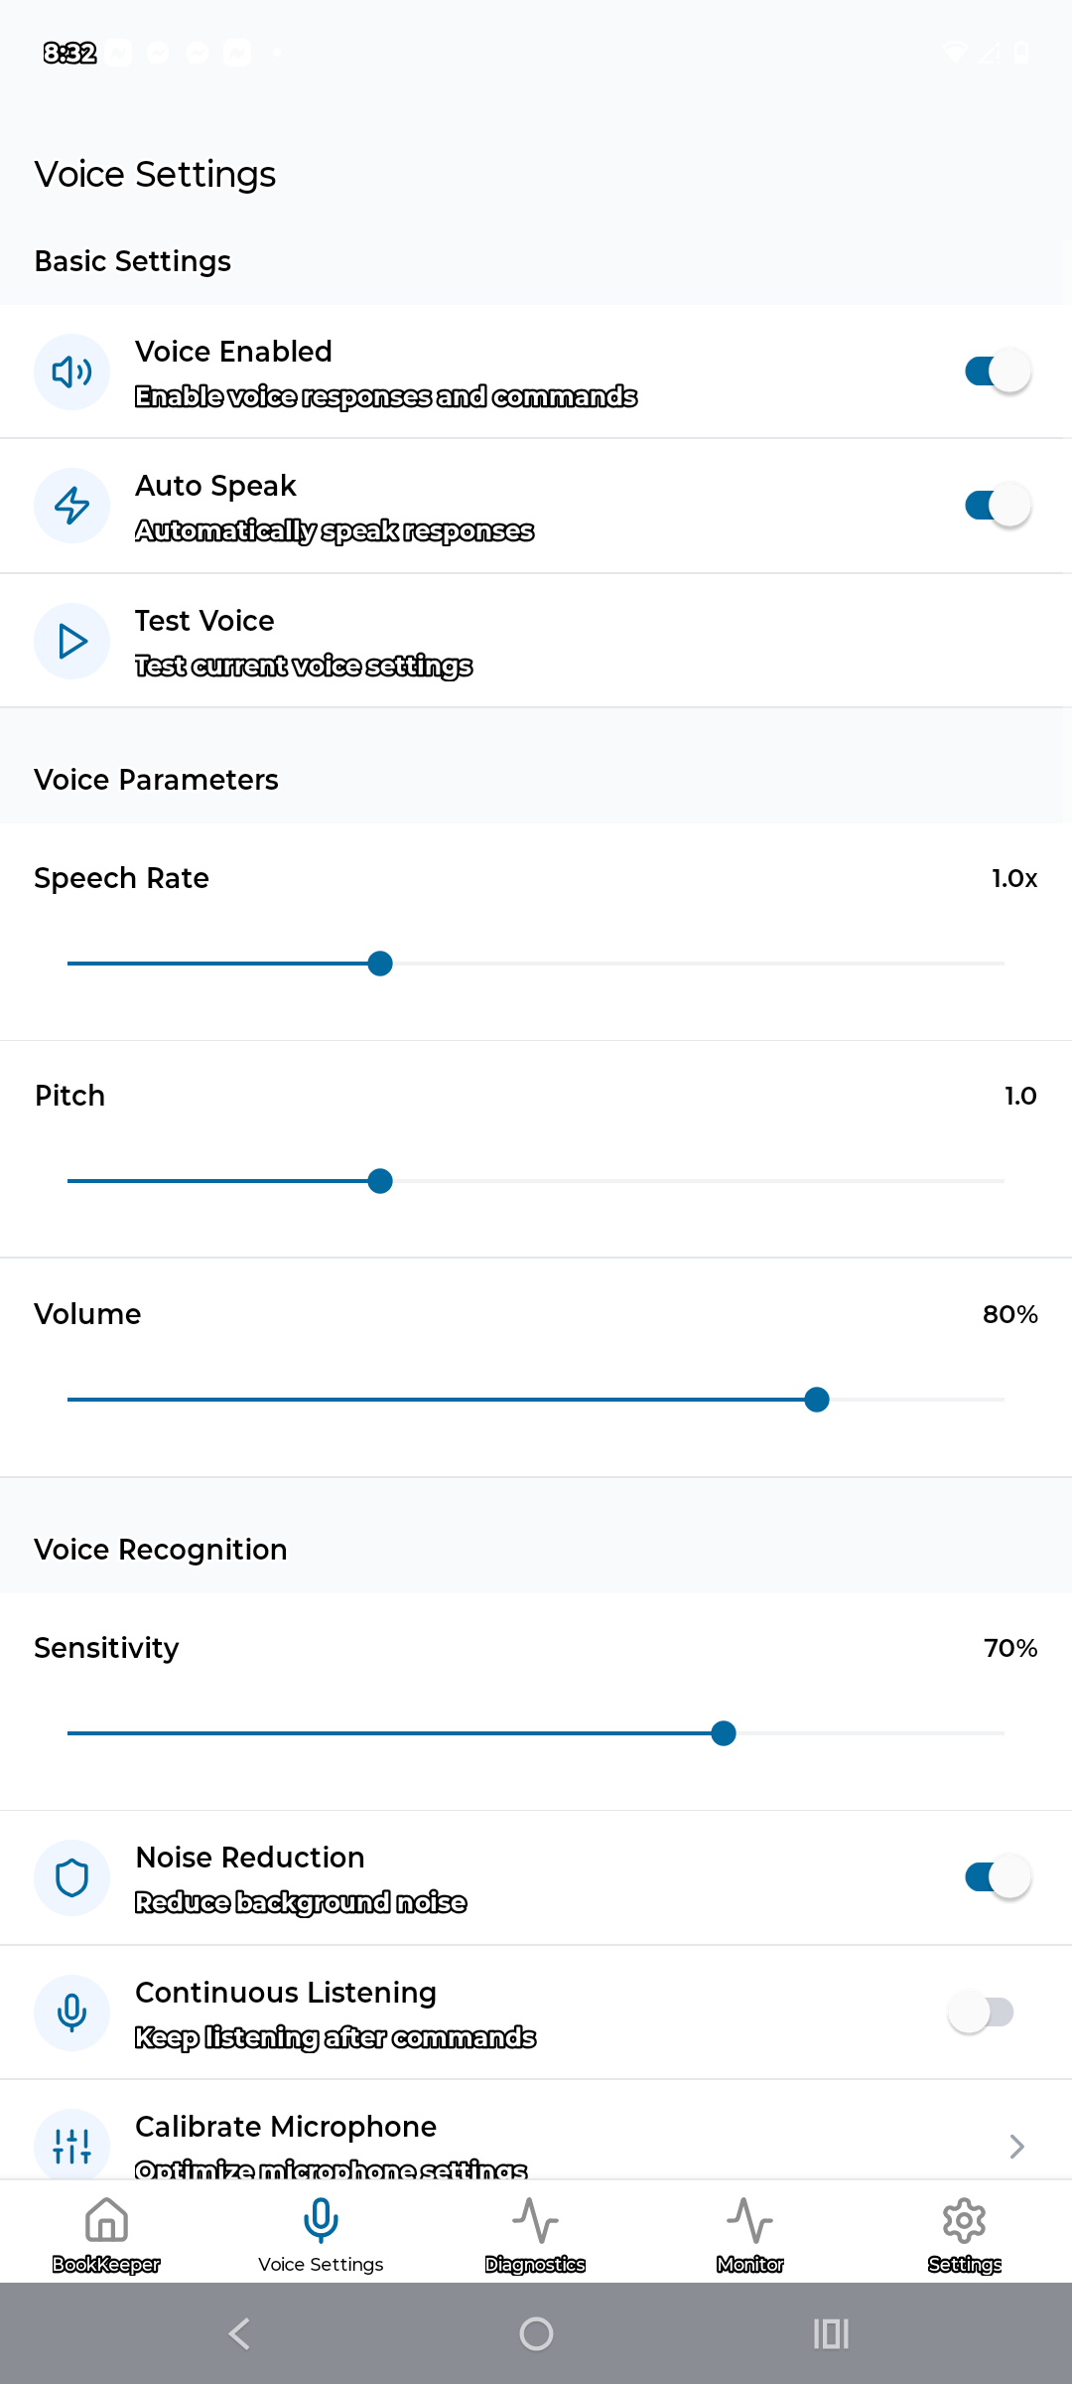The image size is (1072, 2384).
Task: Tap the speaker icon beside Voice Enabled
Action: pyautogui.click(x=71, y=372)
